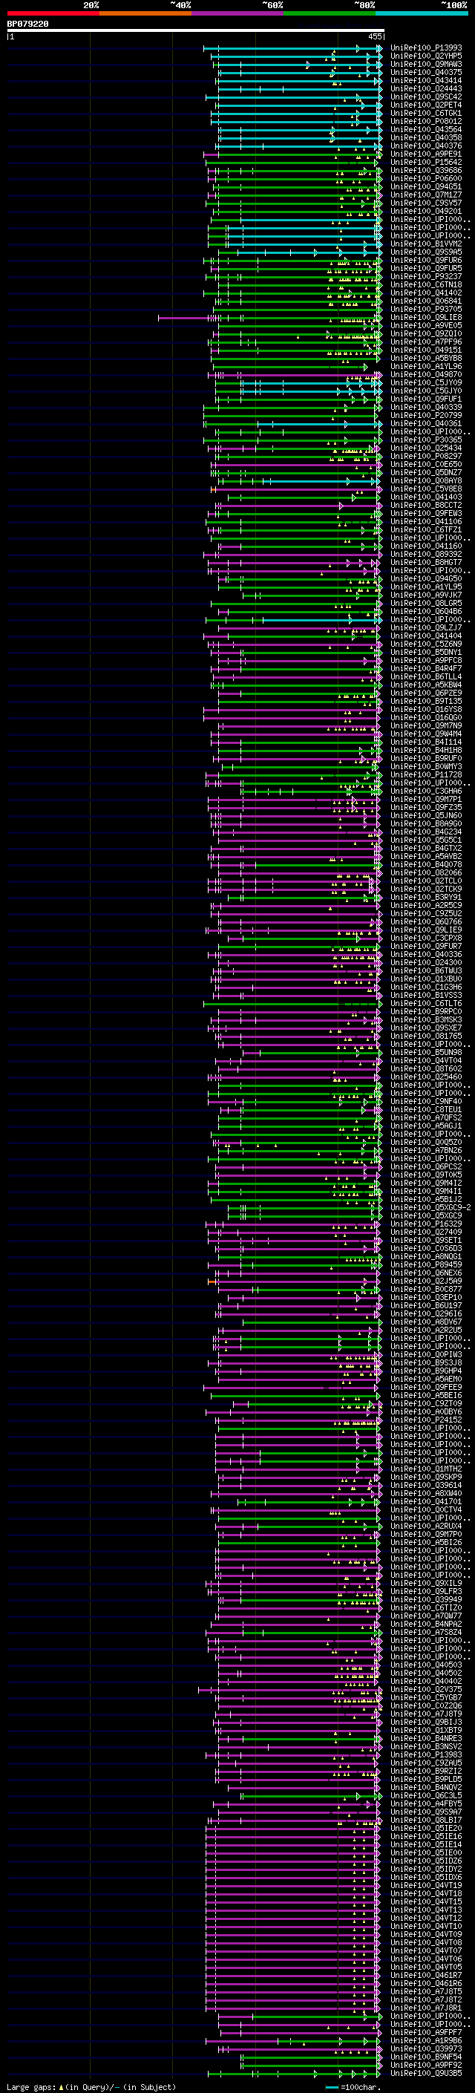This screenshot has height=2093, width=475.
Task: Click the green ~80% identity legend segment
Action: (x=330, y=13)
